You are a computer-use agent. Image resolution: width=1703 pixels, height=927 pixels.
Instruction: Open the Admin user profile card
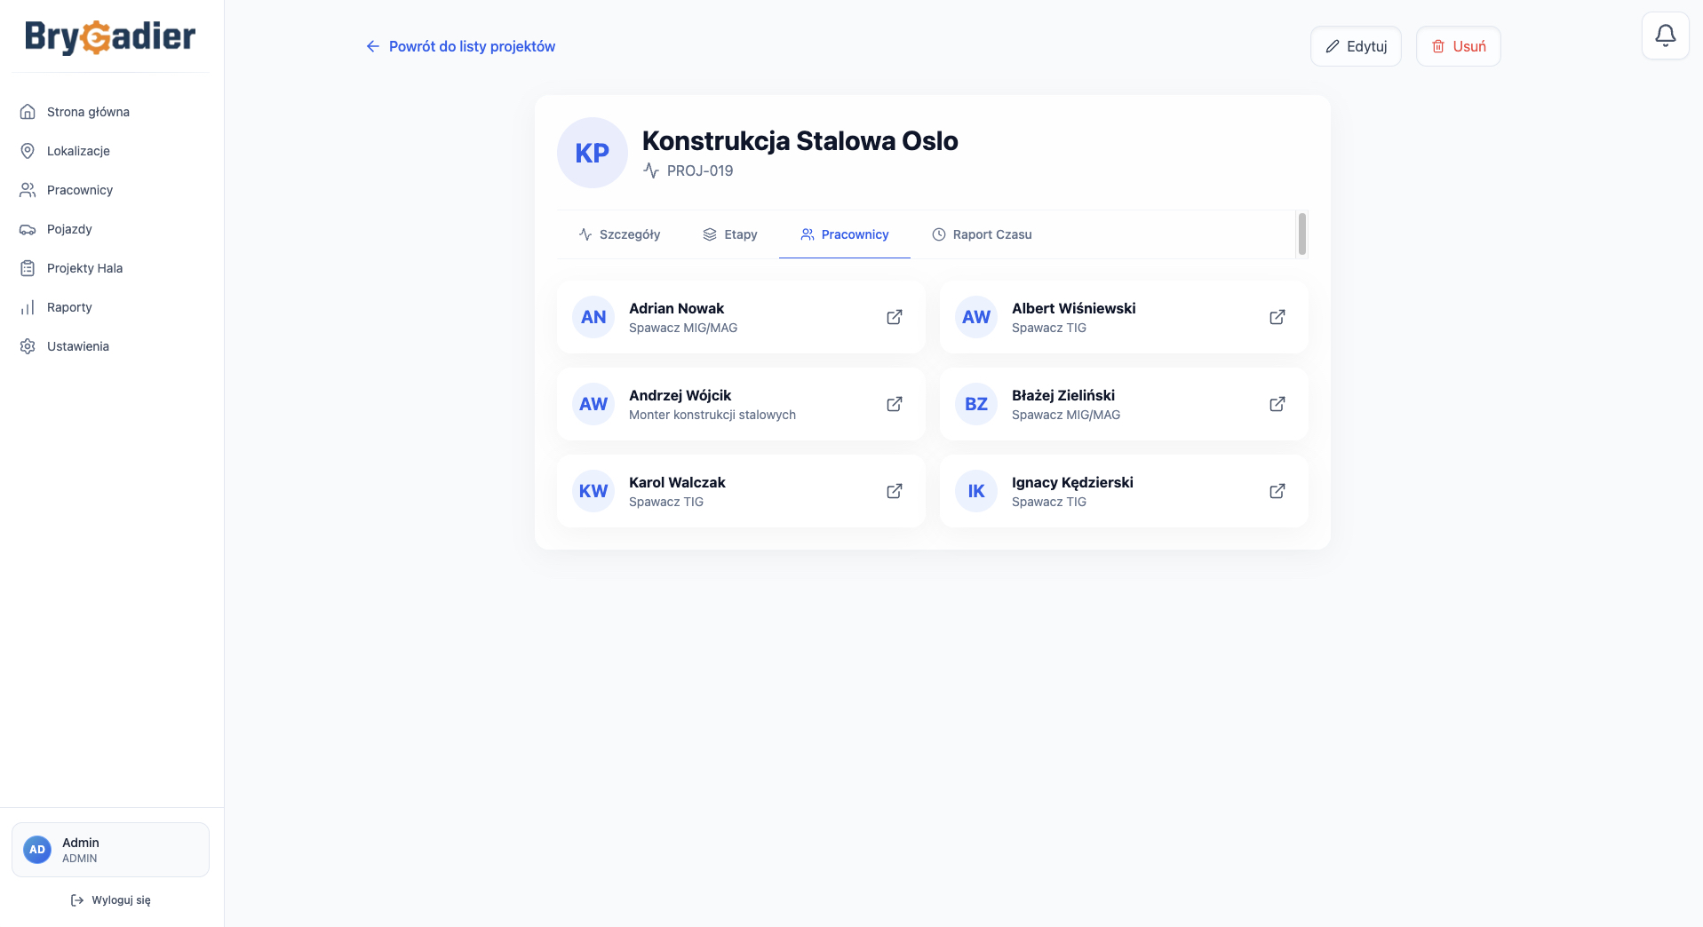coord(110,850)
